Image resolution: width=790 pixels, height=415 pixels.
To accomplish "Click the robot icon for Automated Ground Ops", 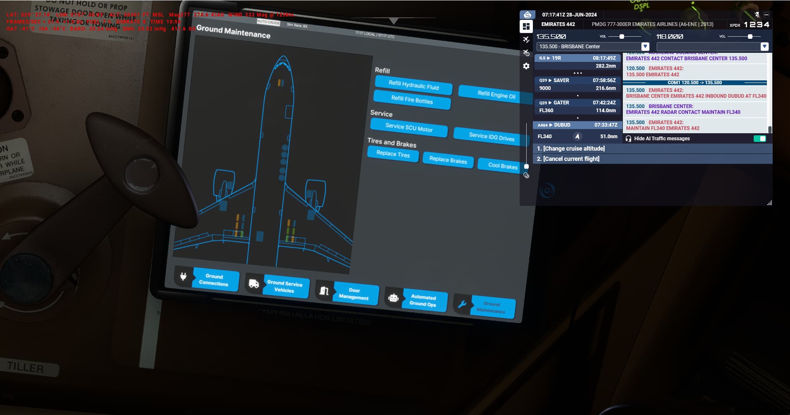I will point(393,298).
